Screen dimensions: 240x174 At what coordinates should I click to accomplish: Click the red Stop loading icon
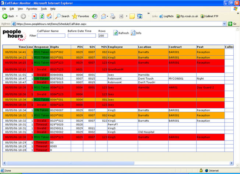34,16
